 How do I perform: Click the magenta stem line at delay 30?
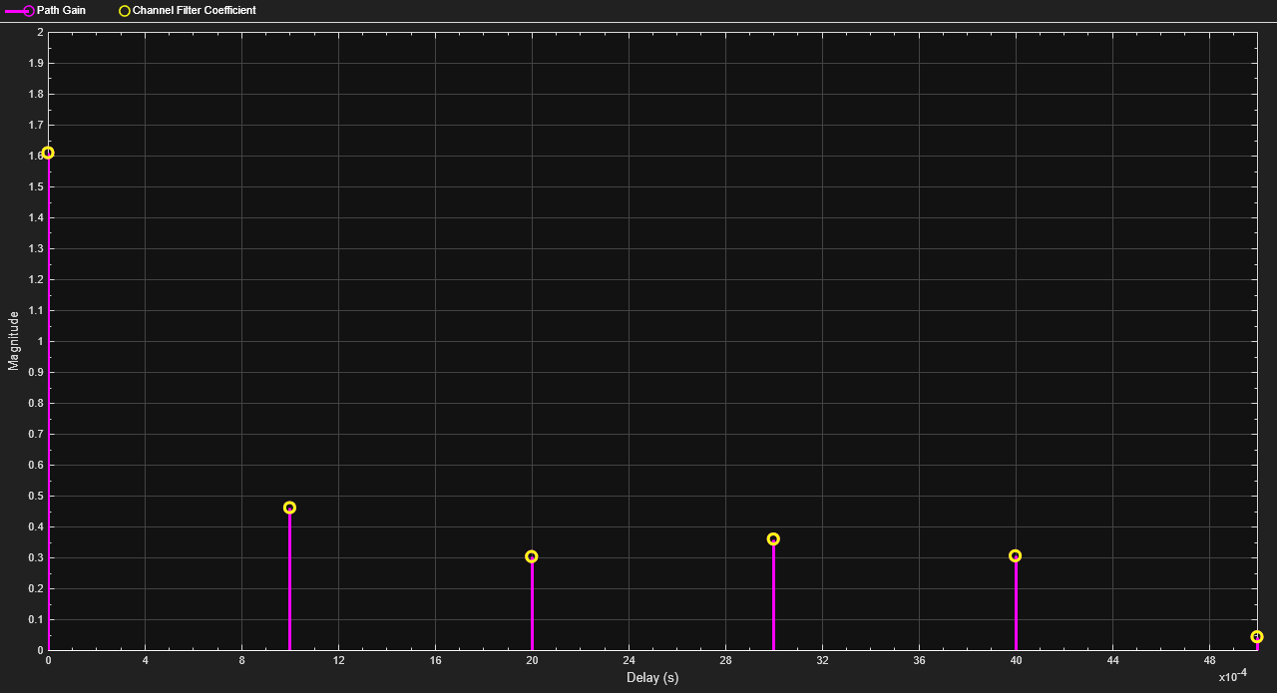(x=773, y=598)
